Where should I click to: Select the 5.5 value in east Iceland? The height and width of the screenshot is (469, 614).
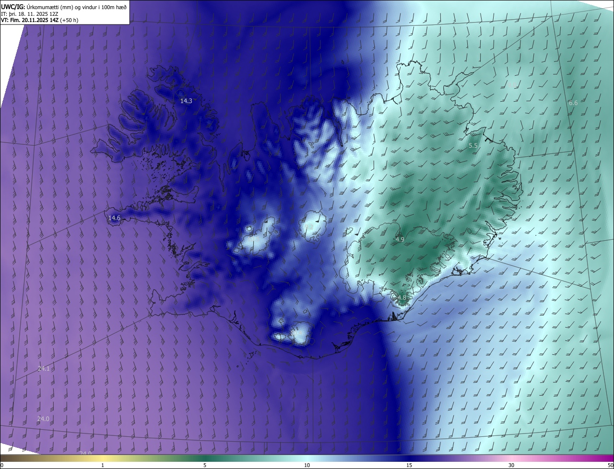473,145
